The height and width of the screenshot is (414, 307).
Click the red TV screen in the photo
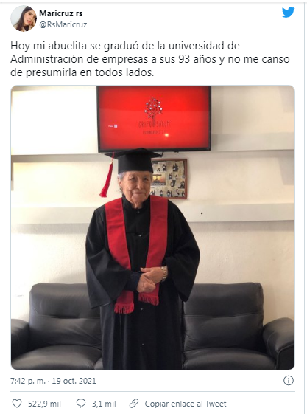[x=154, y=118]
